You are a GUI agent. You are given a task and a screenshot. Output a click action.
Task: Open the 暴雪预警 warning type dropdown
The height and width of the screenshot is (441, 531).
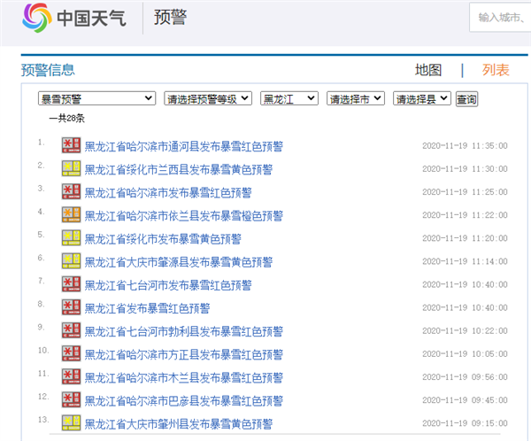[96, 98]
